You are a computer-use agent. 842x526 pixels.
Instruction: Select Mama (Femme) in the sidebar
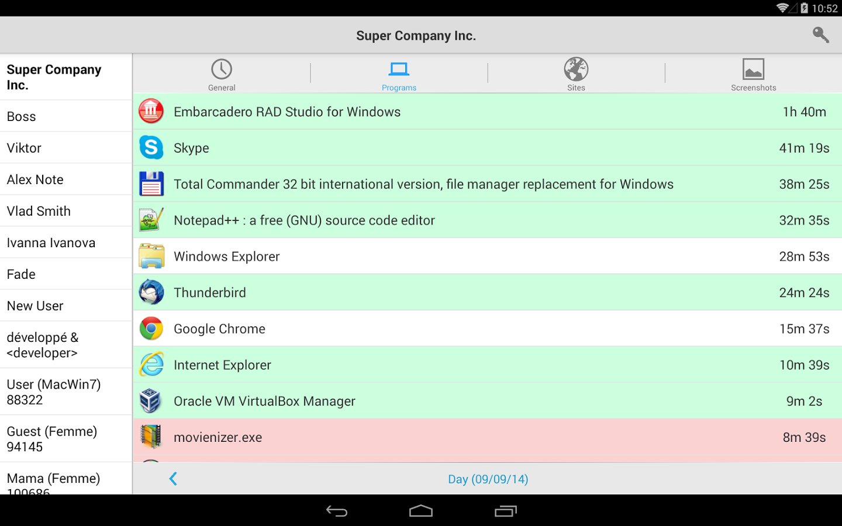(66, 479)
